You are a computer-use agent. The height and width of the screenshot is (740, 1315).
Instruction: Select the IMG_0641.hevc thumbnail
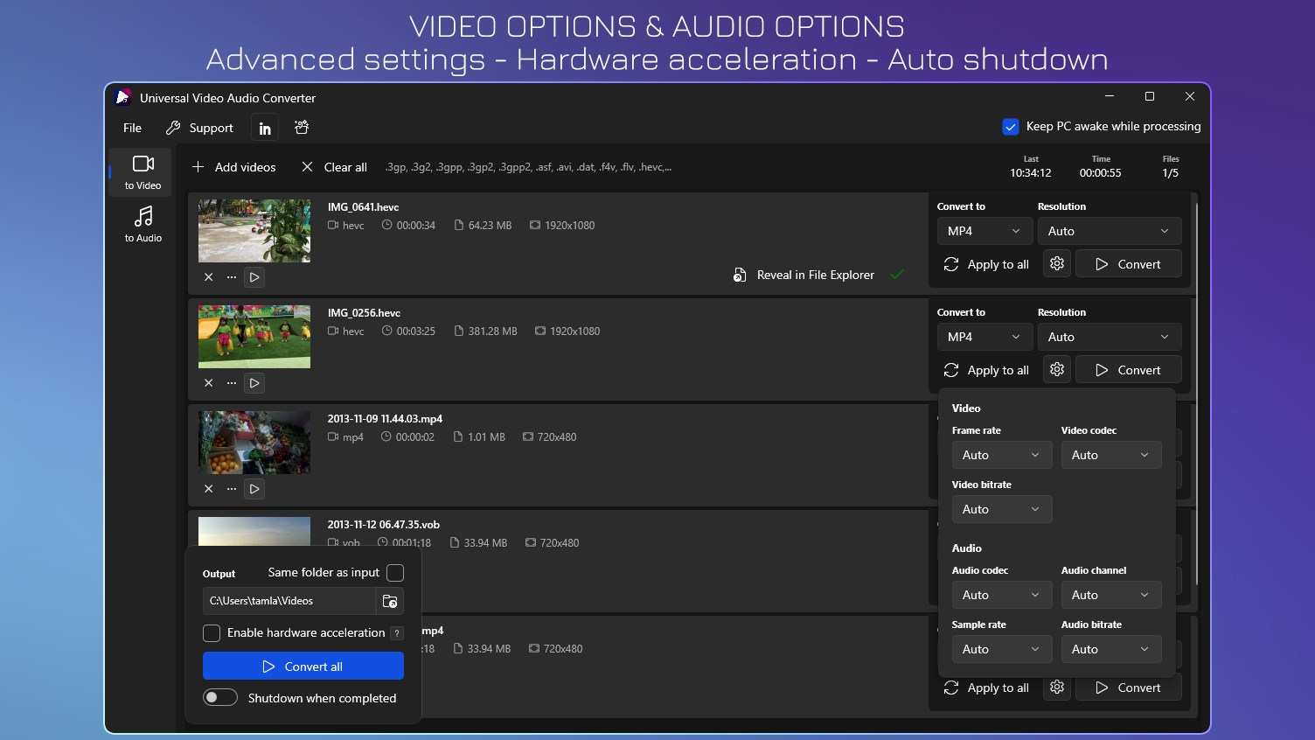[254, 231]
